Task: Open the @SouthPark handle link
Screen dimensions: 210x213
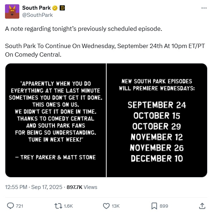Action: pos(38,15)
